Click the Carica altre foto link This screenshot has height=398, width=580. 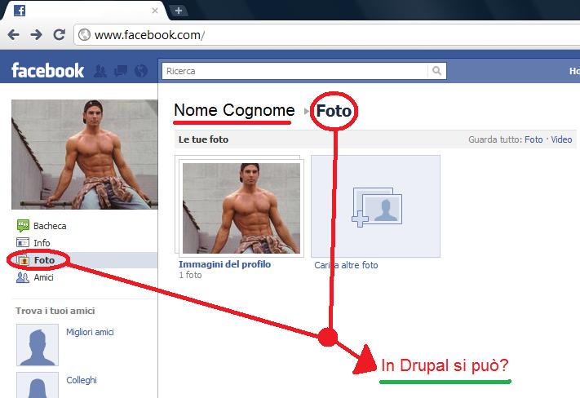click(346, 265)
